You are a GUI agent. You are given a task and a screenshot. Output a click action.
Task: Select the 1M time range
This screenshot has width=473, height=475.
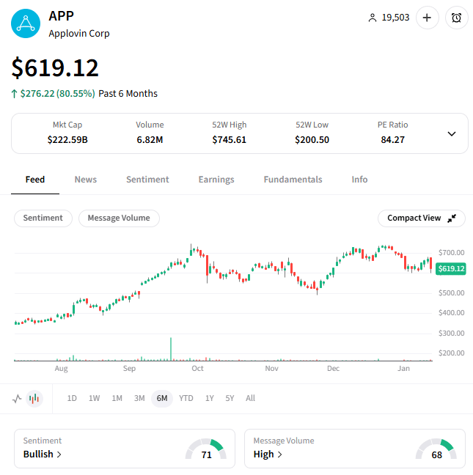pos(117,398)
